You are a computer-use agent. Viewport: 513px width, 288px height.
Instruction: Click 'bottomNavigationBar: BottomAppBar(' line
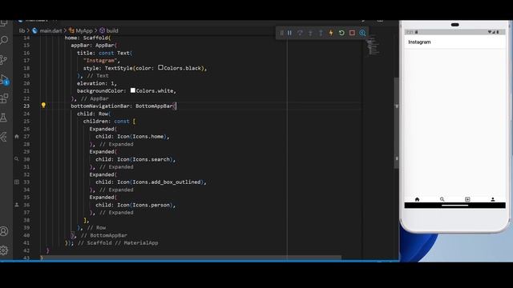[123, 106]
